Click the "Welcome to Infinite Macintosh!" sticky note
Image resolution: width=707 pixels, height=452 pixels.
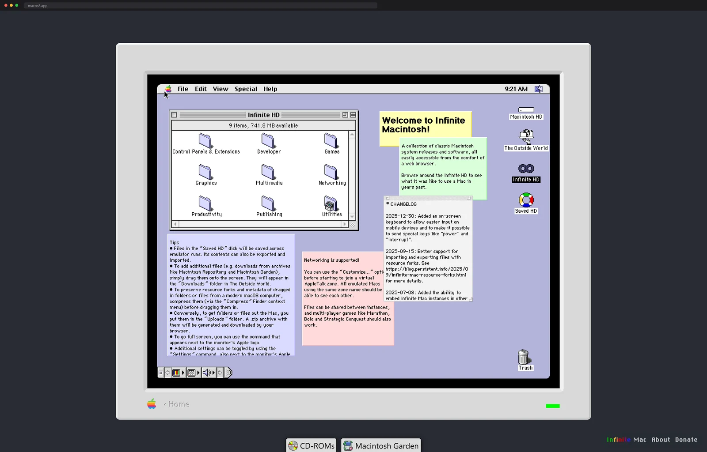coord(424,125)
